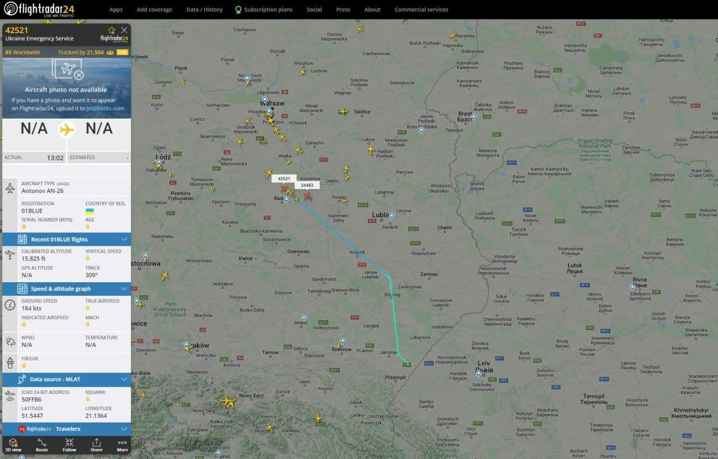Click the Flightradar24 logo

tap(39, 9)
